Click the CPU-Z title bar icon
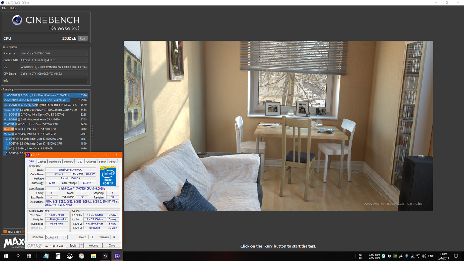 pyautogui.click(x=28, y=155)
